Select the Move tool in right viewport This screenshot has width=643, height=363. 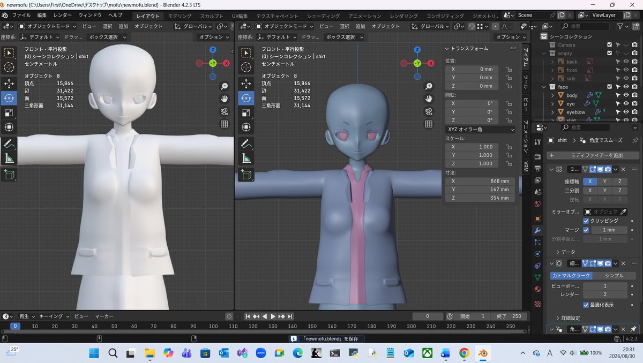pos(246,84)
